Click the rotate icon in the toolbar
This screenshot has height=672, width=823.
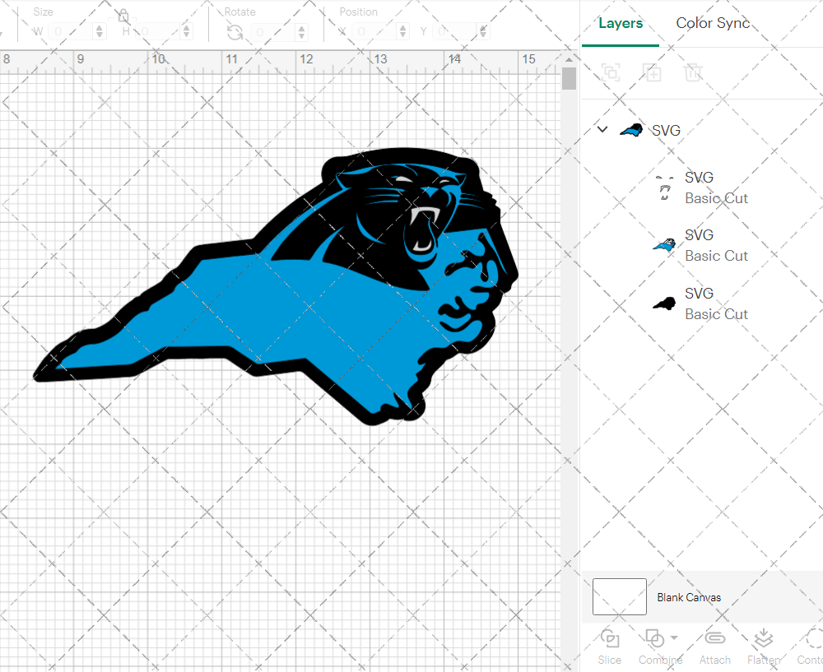pos(235,32)
